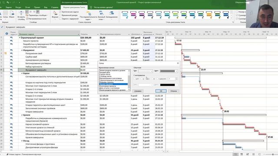Click task mode icon for Срубка свай row
278x156 pixels.
coord(11,57)
